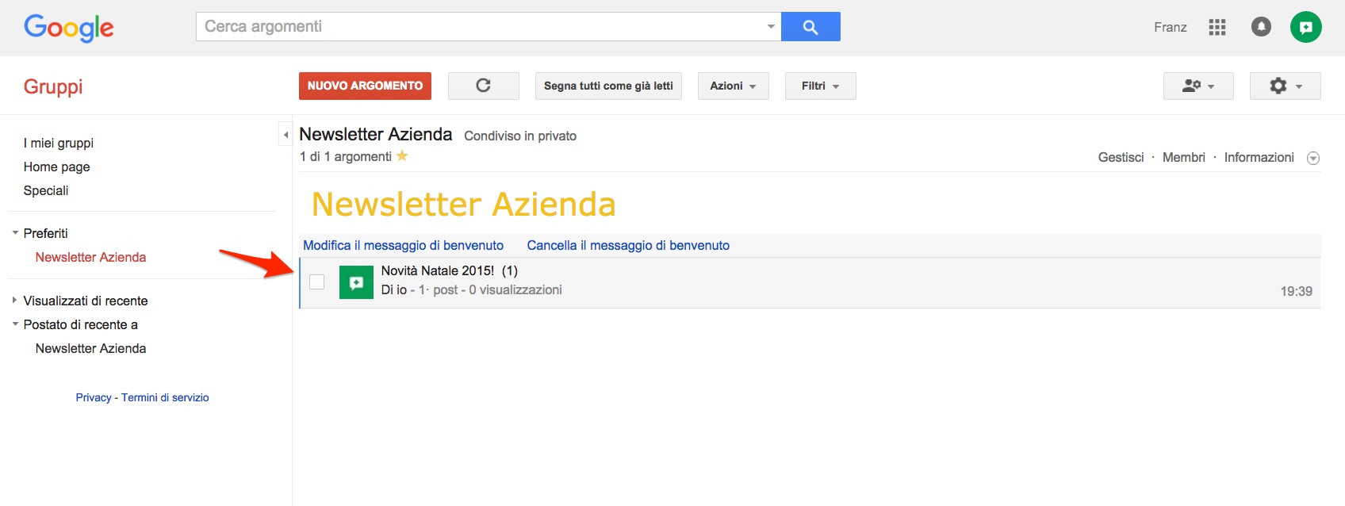1345x506 pixels.
Task: Open the Google apps grid icon
Action: pyautogui.click(x=1217, y=27)
